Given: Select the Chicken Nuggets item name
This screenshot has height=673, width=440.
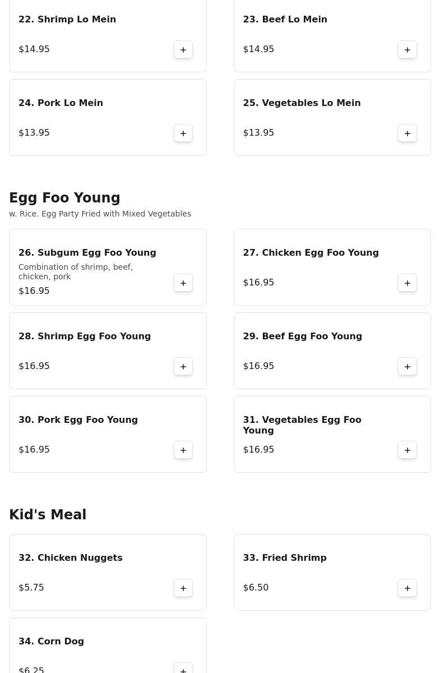Looking at the screenshot, I should point(71,558).
